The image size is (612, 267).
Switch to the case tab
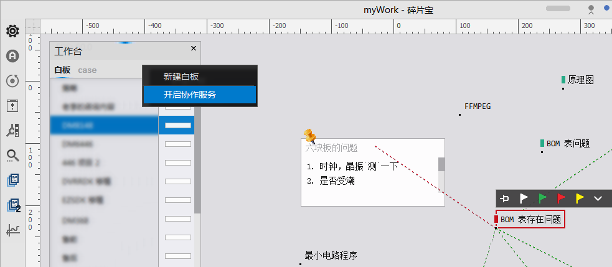coord(87,70)
